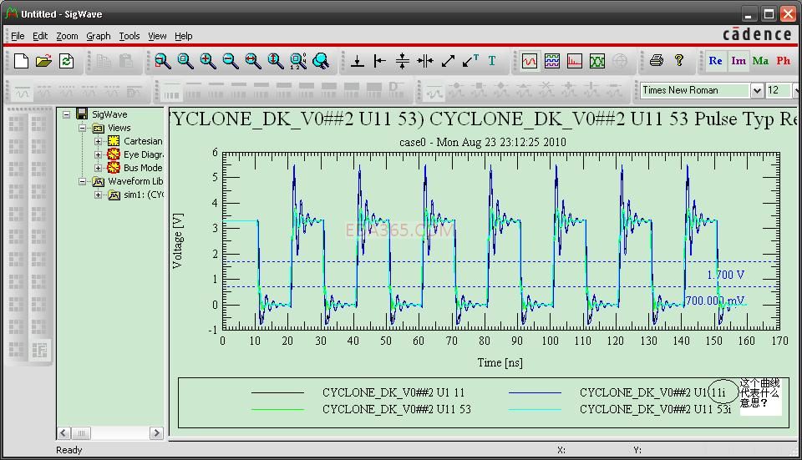Click the Print icon
Image resolution: width=802 pixels, height=460 pixels.
(656, 61)
